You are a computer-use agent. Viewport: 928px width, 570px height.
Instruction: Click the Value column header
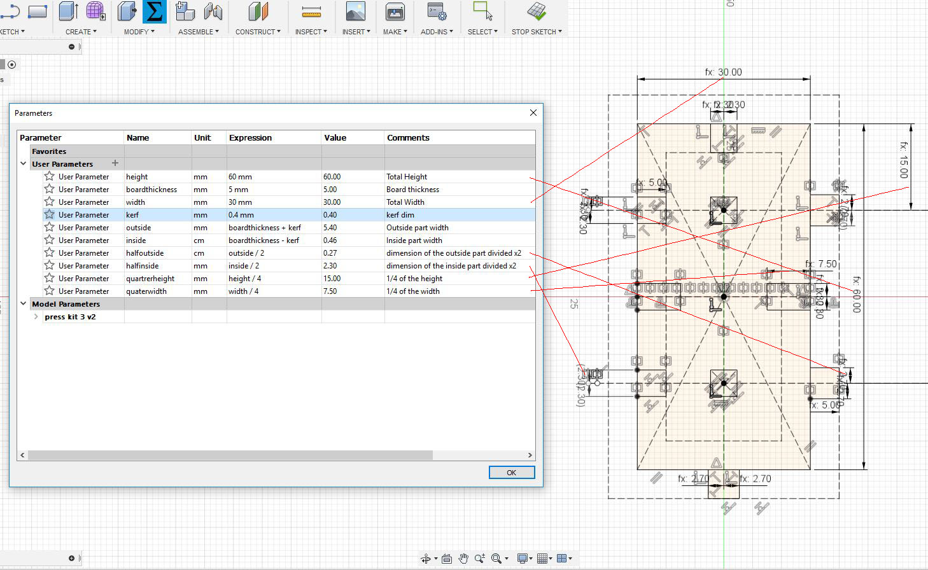[x=353, y=137]
